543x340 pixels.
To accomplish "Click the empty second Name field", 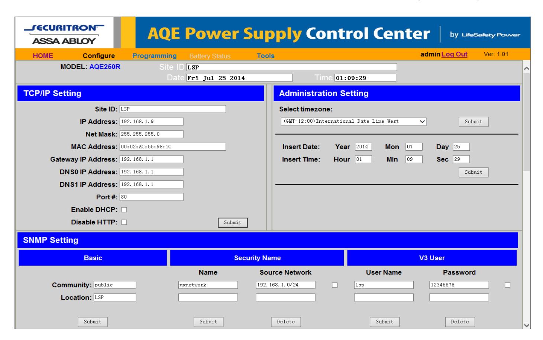I will tap(208, 297).
